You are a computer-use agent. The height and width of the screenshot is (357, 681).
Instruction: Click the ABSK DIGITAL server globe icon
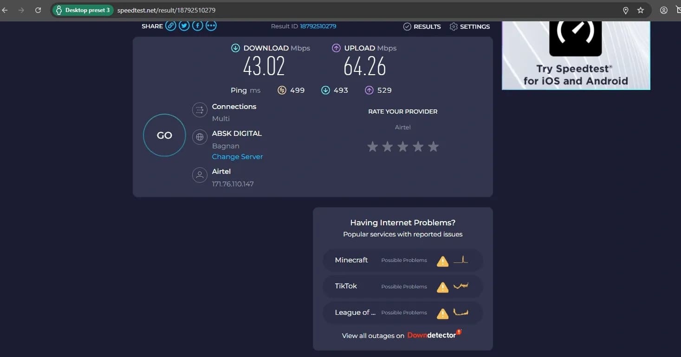200,137
